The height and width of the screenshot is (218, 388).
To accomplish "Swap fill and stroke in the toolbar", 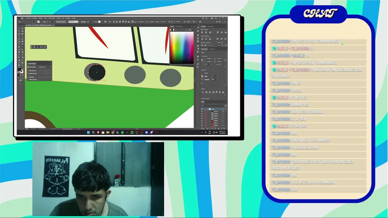I will (x=23, y=68).
